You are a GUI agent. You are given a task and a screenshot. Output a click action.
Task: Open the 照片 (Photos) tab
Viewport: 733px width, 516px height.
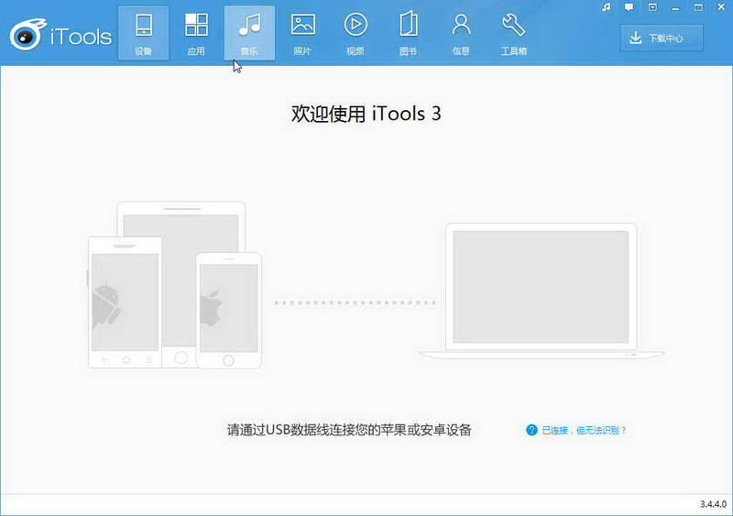(302, 33)
